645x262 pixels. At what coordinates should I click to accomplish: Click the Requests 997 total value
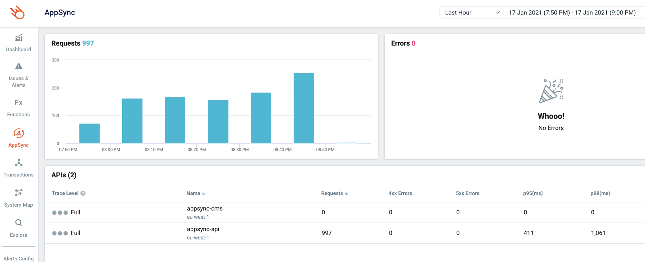tap(88, 43)
